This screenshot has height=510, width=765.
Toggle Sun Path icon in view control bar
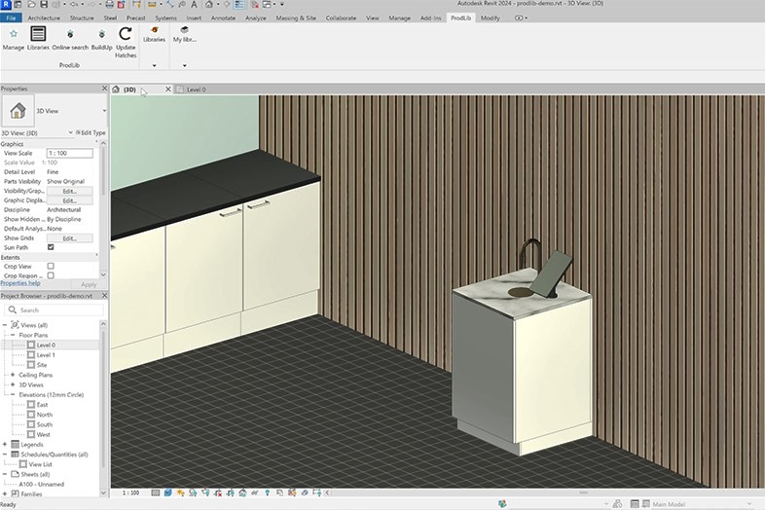pyautogui.click(x=180, y=492)
